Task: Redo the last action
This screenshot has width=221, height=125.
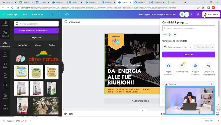Action: pyautogui.click(x=58, y=14)
